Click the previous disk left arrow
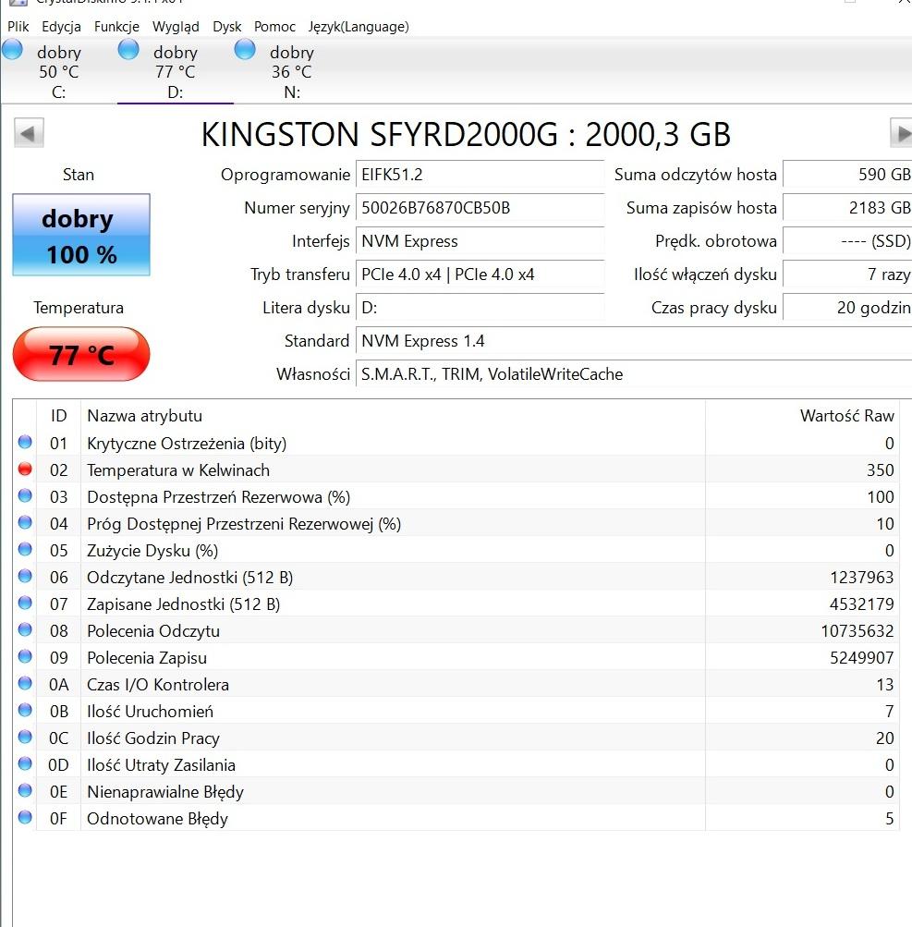The width and height of the screenshot is (912, 927). click(29, 134)
